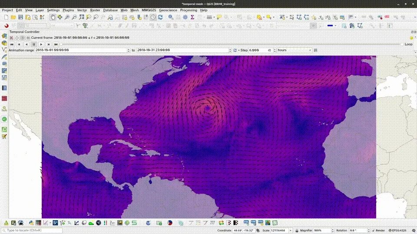Click the Map Tips speech bubble icon
Viewport: 417px width, 234px height.
pyautogui.click(x=219, y=17)
